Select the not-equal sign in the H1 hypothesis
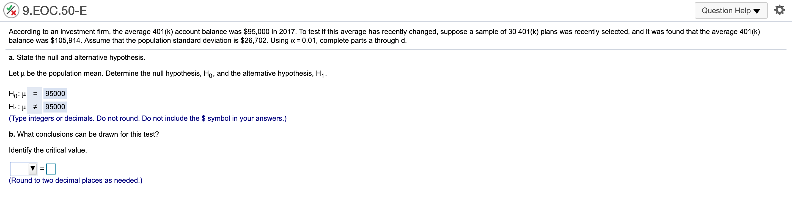792x197 pixels. click(x=35, y=107)
